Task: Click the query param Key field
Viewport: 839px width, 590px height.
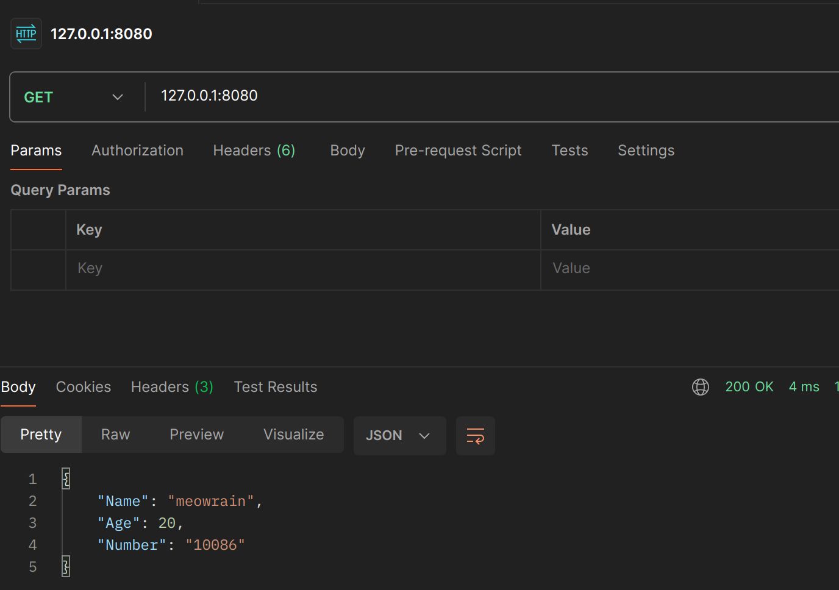Action: click(302, 269)
